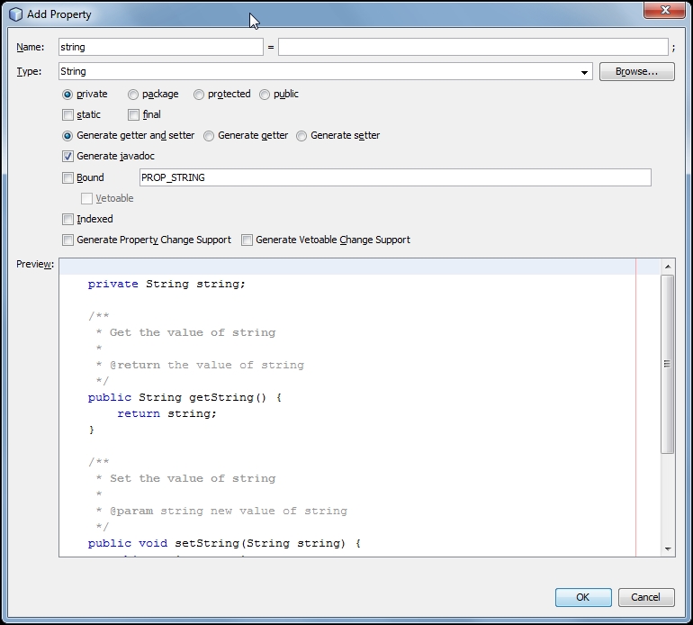Click '* @return the value of string' comment
Image resolution: width=693 pixels, height=625 pixels.
point(200,365)
